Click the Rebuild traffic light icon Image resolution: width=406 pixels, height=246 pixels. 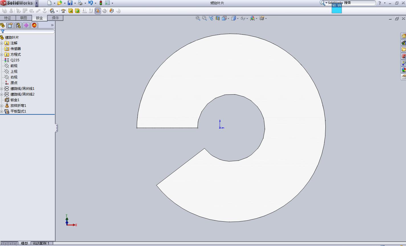tap(101, 3)
